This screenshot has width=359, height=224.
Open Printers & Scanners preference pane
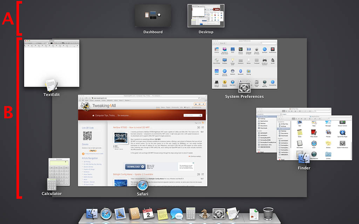pyautogui.click(x=265, y=61)
